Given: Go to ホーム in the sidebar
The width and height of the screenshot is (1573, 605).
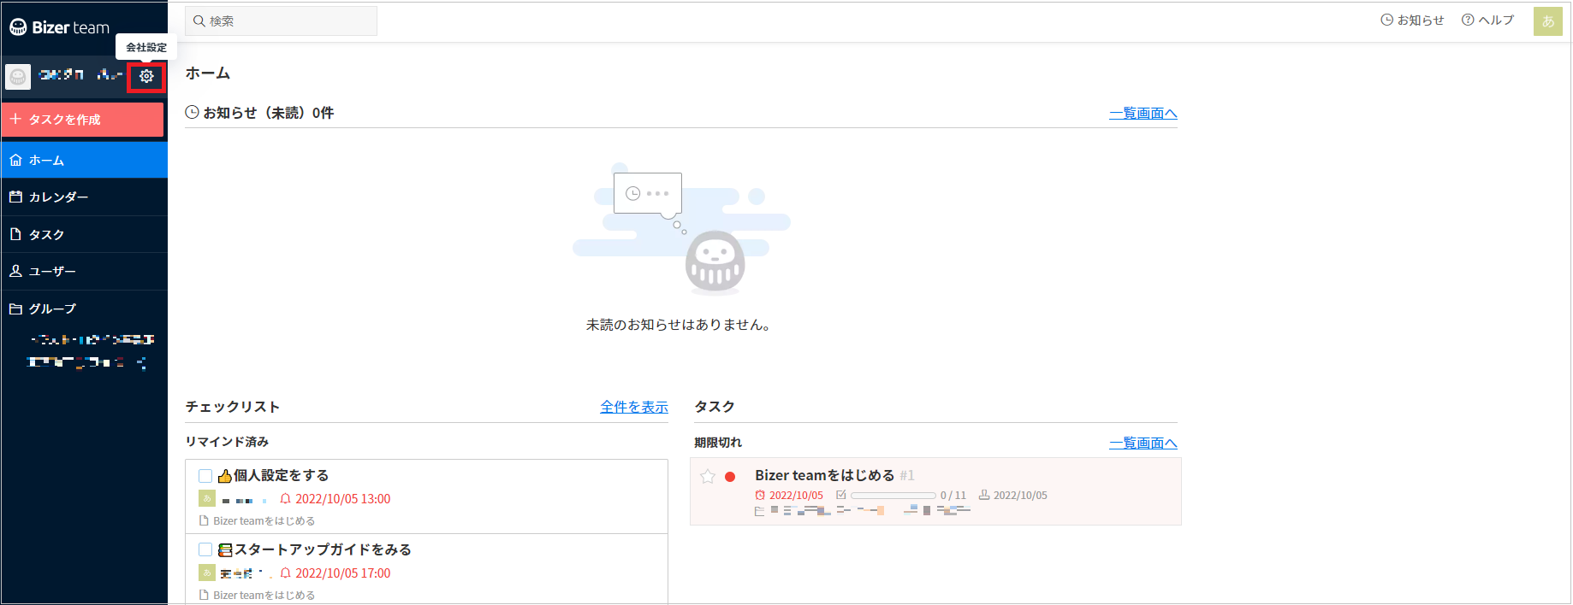Looking at the screenshot, I should tap(84, 160).
